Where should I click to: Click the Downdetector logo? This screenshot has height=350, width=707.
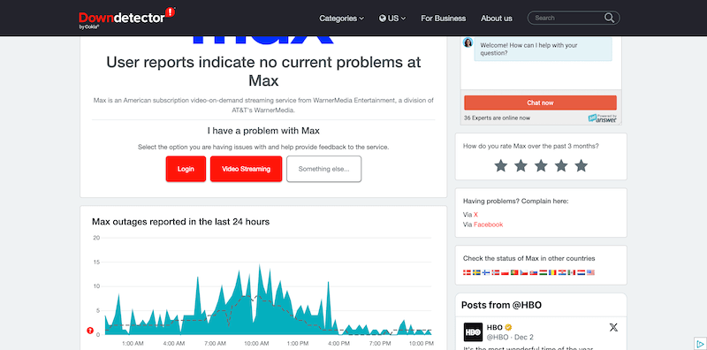[x=126, y=18]
